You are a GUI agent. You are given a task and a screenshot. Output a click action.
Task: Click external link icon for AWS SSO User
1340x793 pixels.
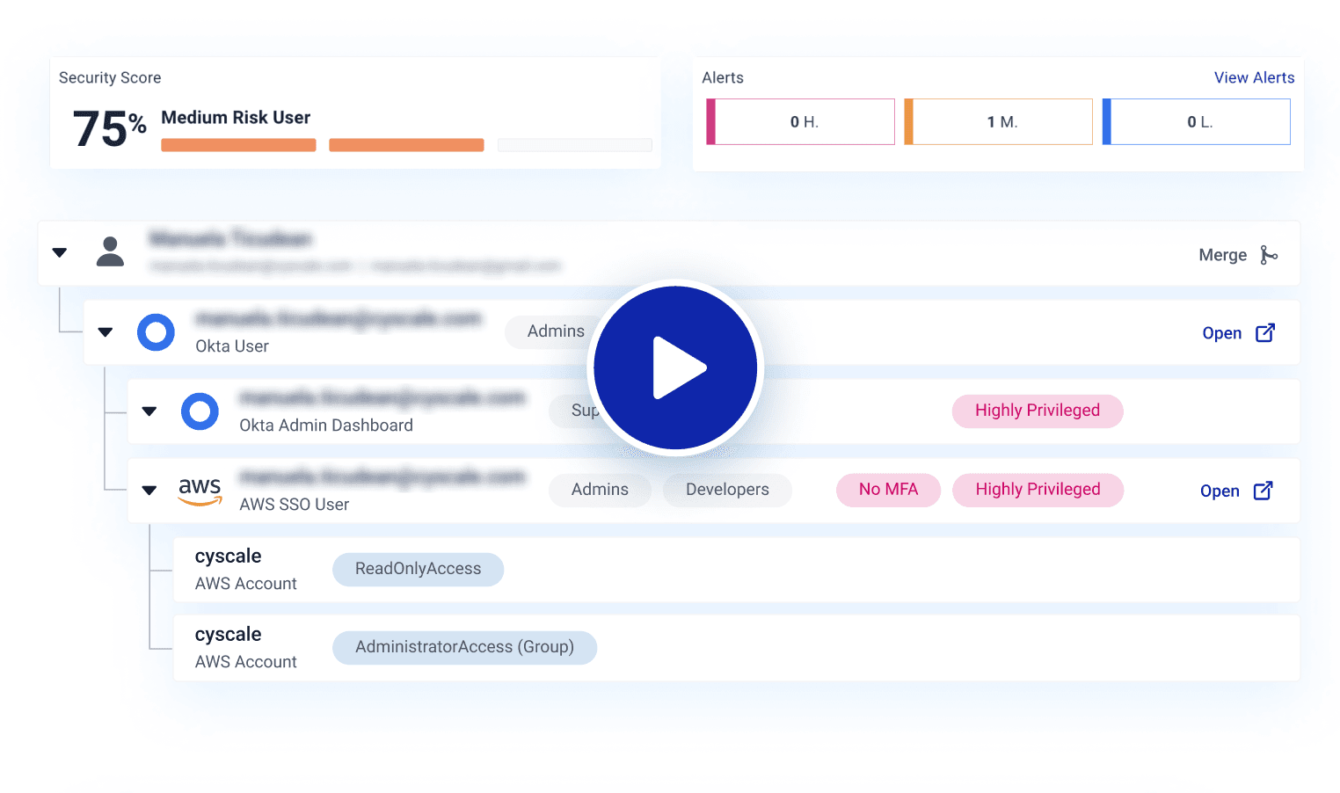1263,491
